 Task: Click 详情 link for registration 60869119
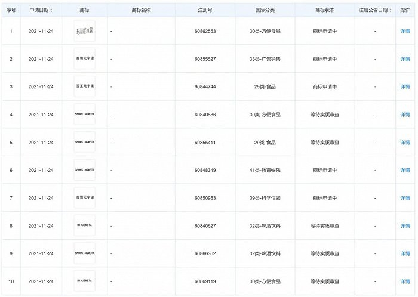(x=405, y=281)
